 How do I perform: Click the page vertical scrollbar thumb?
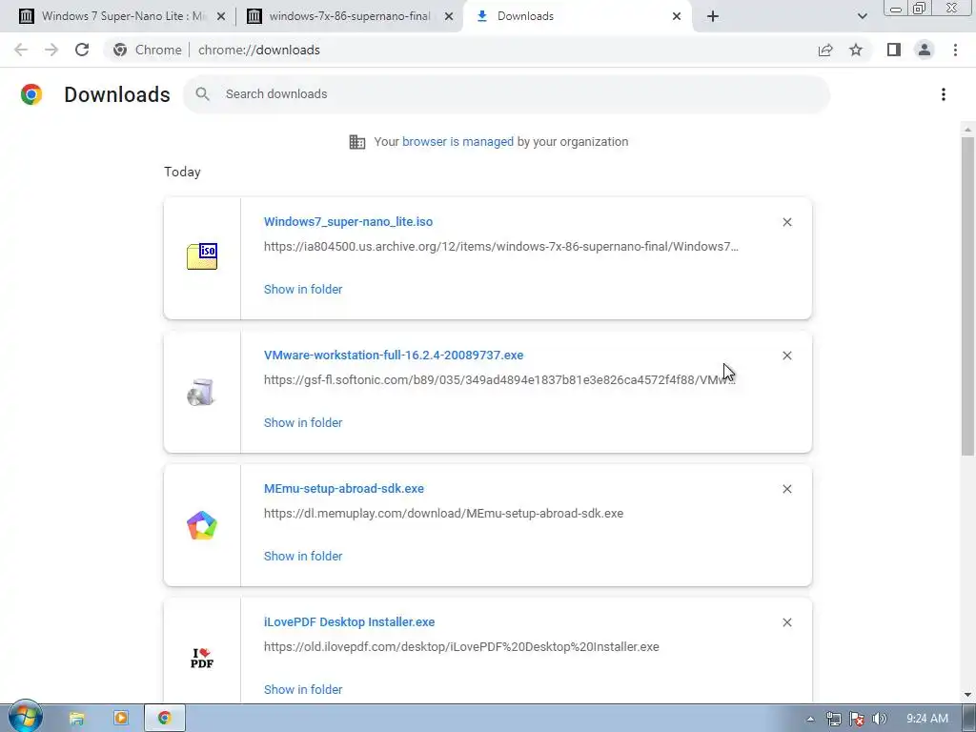point(968,295)
